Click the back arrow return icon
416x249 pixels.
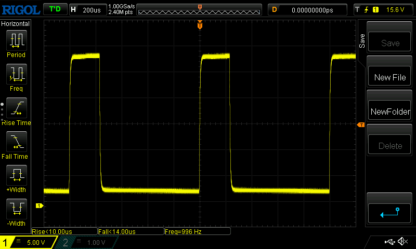click(389, 212)
